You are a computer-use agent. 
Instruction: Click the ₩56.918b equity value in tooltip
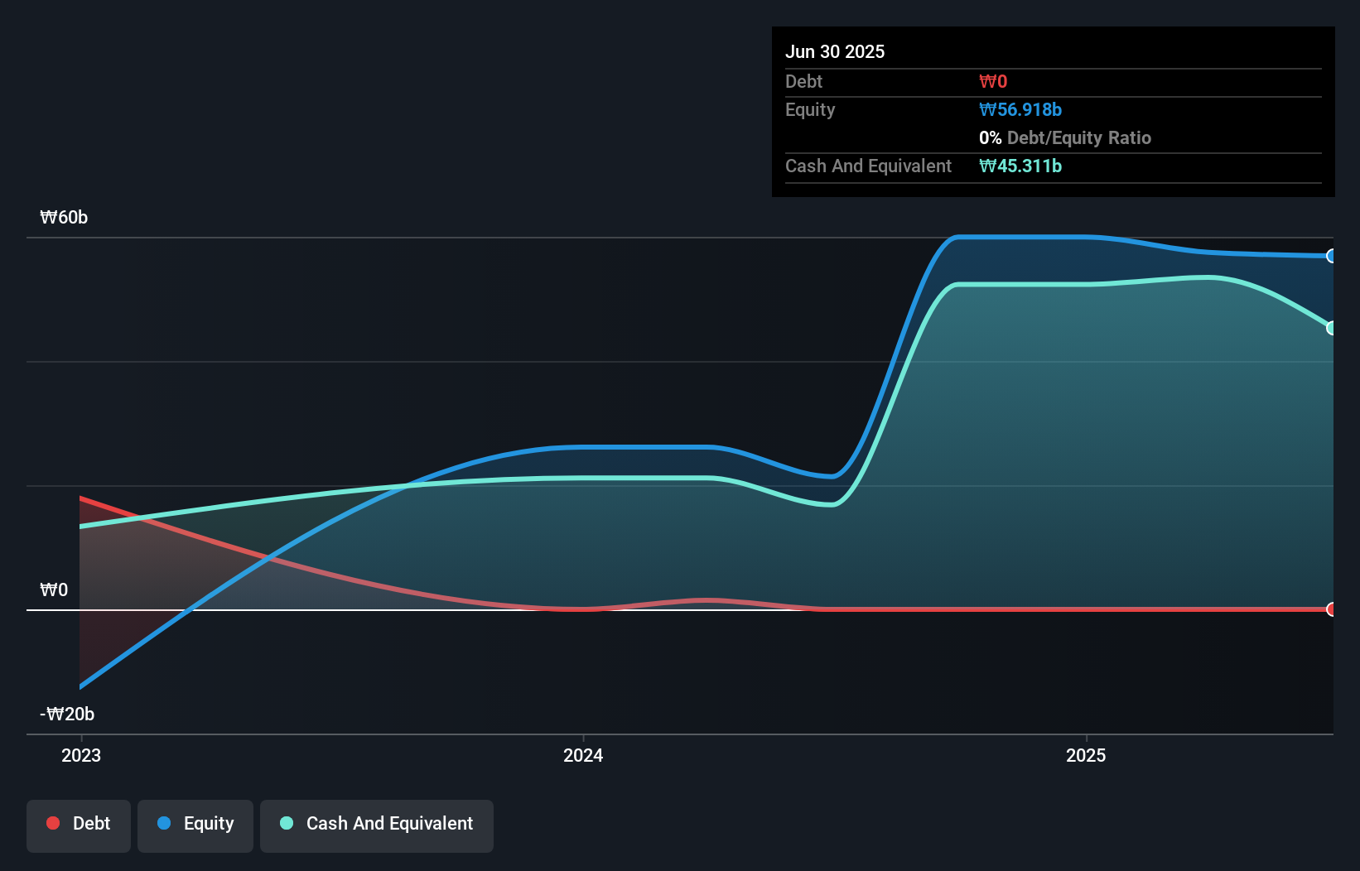[1020, 109]
